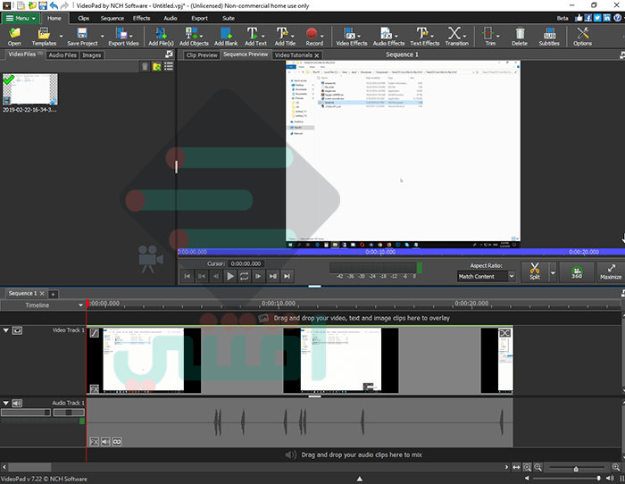The width and height of the screenshot is (625, 484).
Task: Click the transition icon at the clip end
Action: [504, 333]
